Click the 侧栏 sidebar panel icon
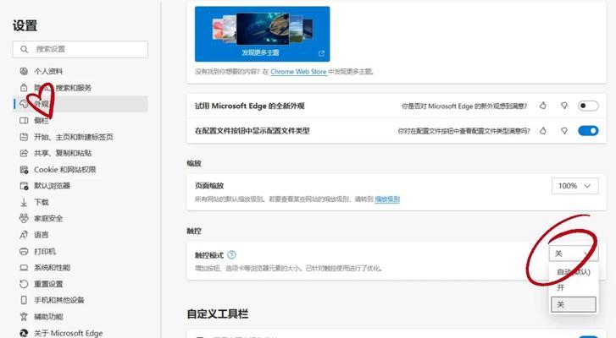This screenshot has width=616, height=338. [x=24, y=120]
